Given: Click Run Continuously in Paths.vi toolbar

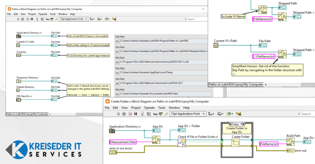Looking at the screenshot, I should tap(22, 19).
